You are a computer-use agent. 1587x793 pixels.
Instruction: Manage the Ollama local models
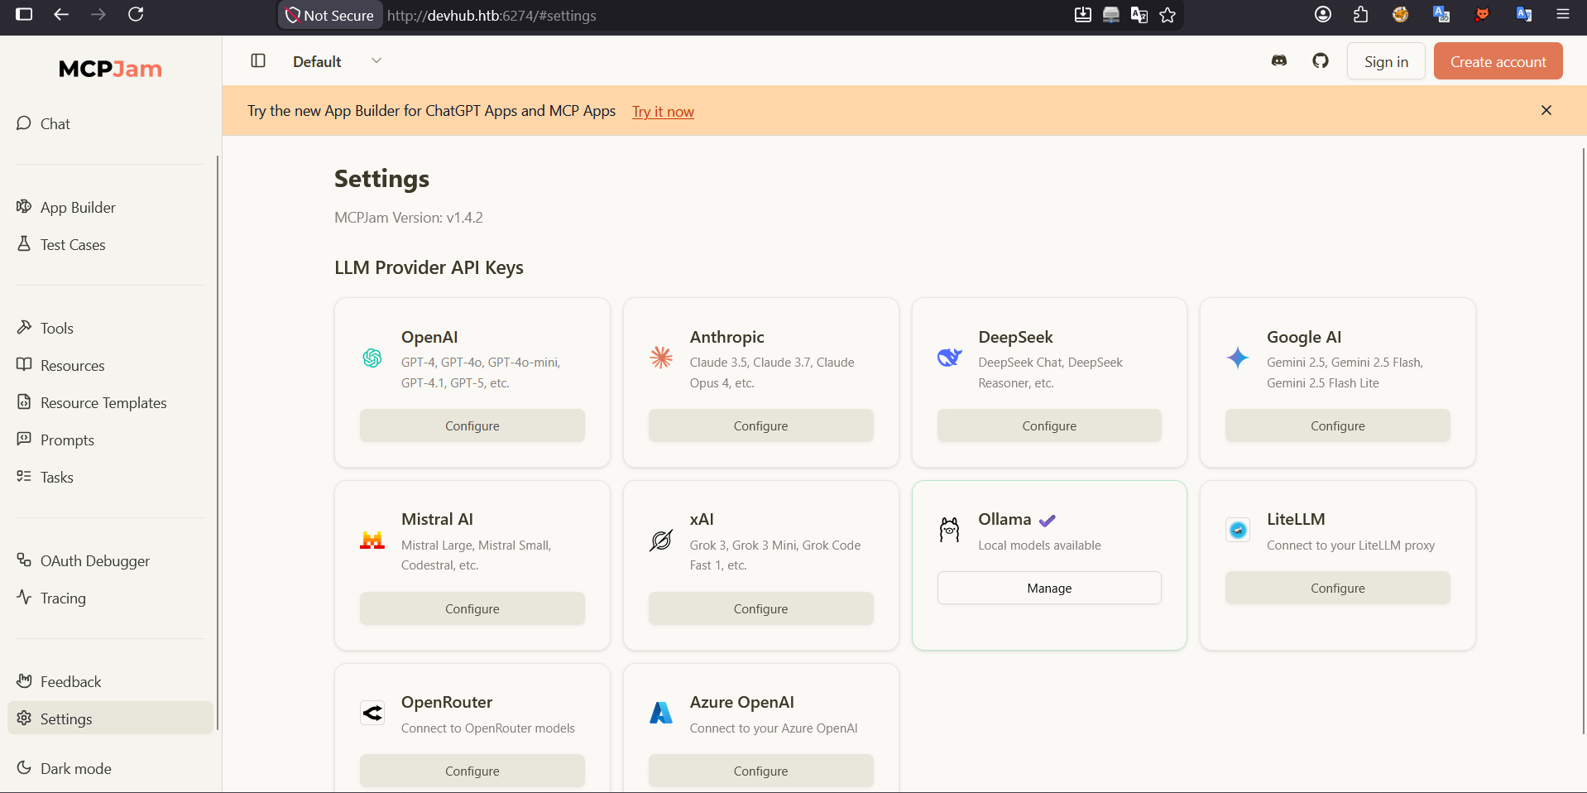click(x=1049, y=588)
